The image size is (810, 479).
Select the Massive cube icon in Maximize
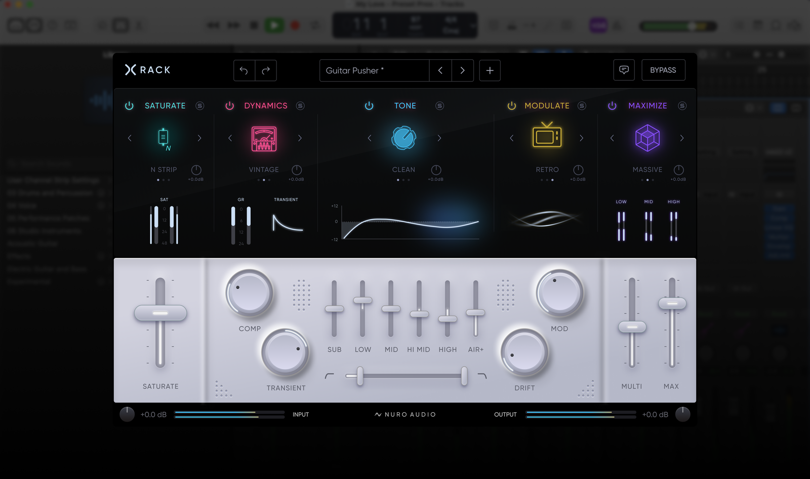pyautogui.click(x=647, y=138)
